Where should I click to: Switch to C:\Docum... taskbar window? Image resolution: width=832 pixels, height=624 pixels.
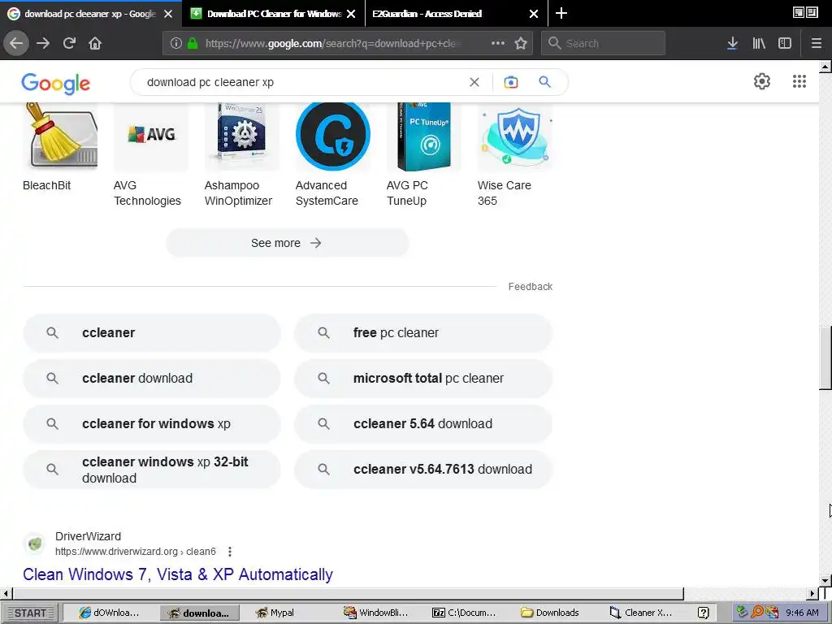click(464, 613)
